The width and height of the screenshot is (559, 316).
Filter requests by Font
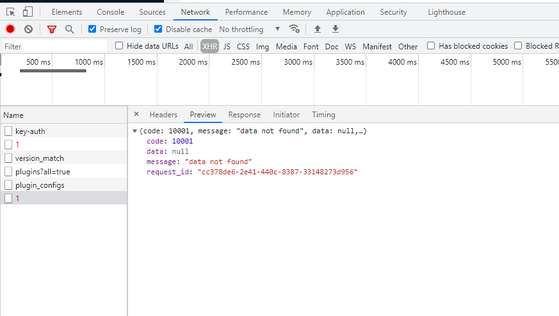(311, 46)
